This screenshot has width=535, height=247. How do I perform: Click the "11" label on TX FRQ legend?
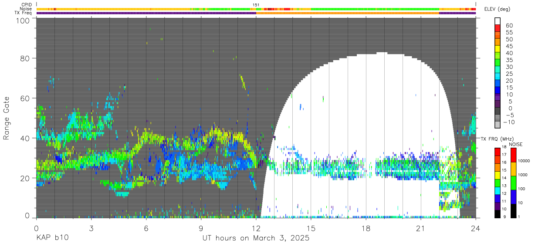pyautogui.click(x=505, y=201)
